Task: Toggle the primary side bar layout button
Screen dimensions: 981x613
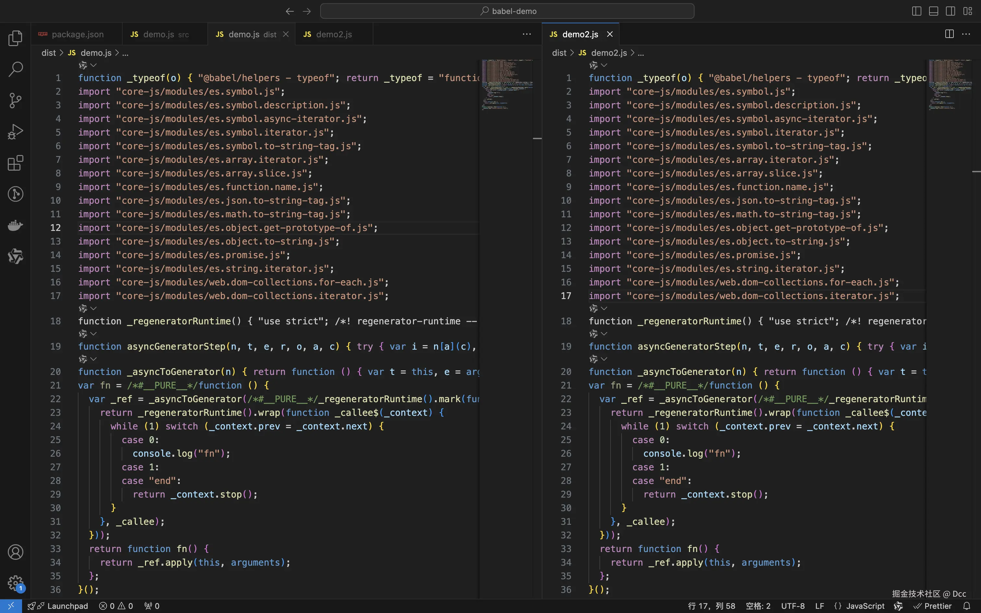Action: pyautogui.click(x=916, y=11)
